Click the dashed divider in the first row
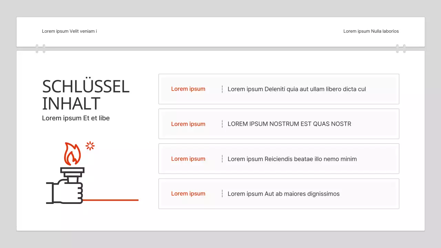 (222, 89)
